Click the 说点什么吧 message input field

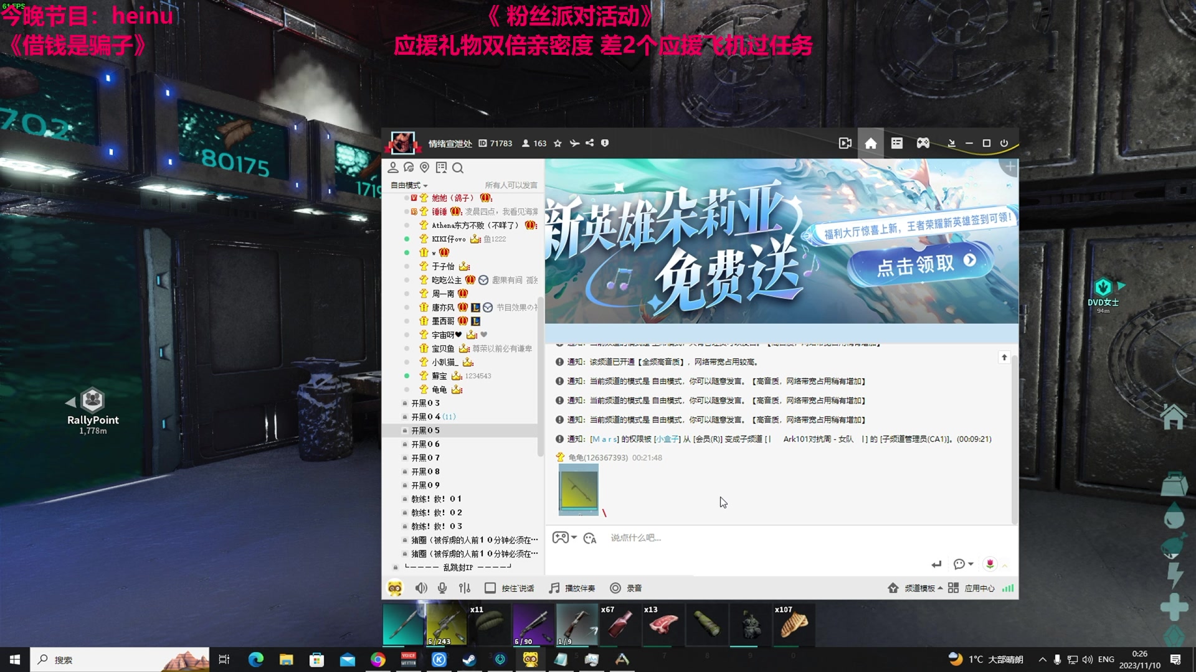click(685, 538)
